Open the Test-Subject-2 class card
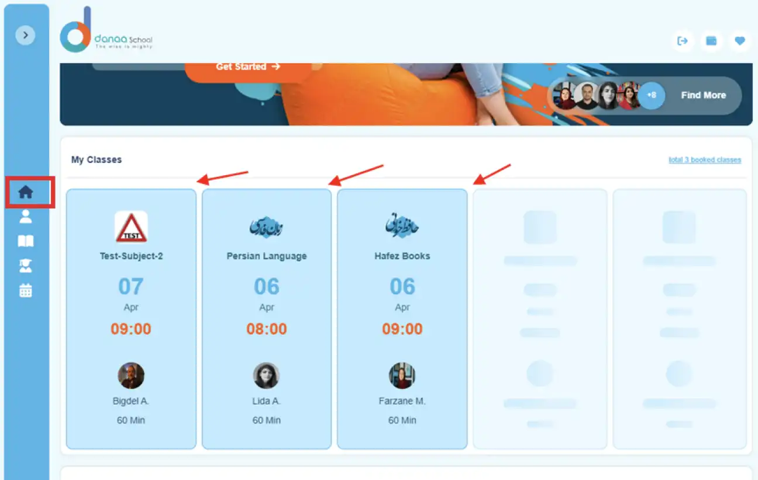 (x=131, y=318)
